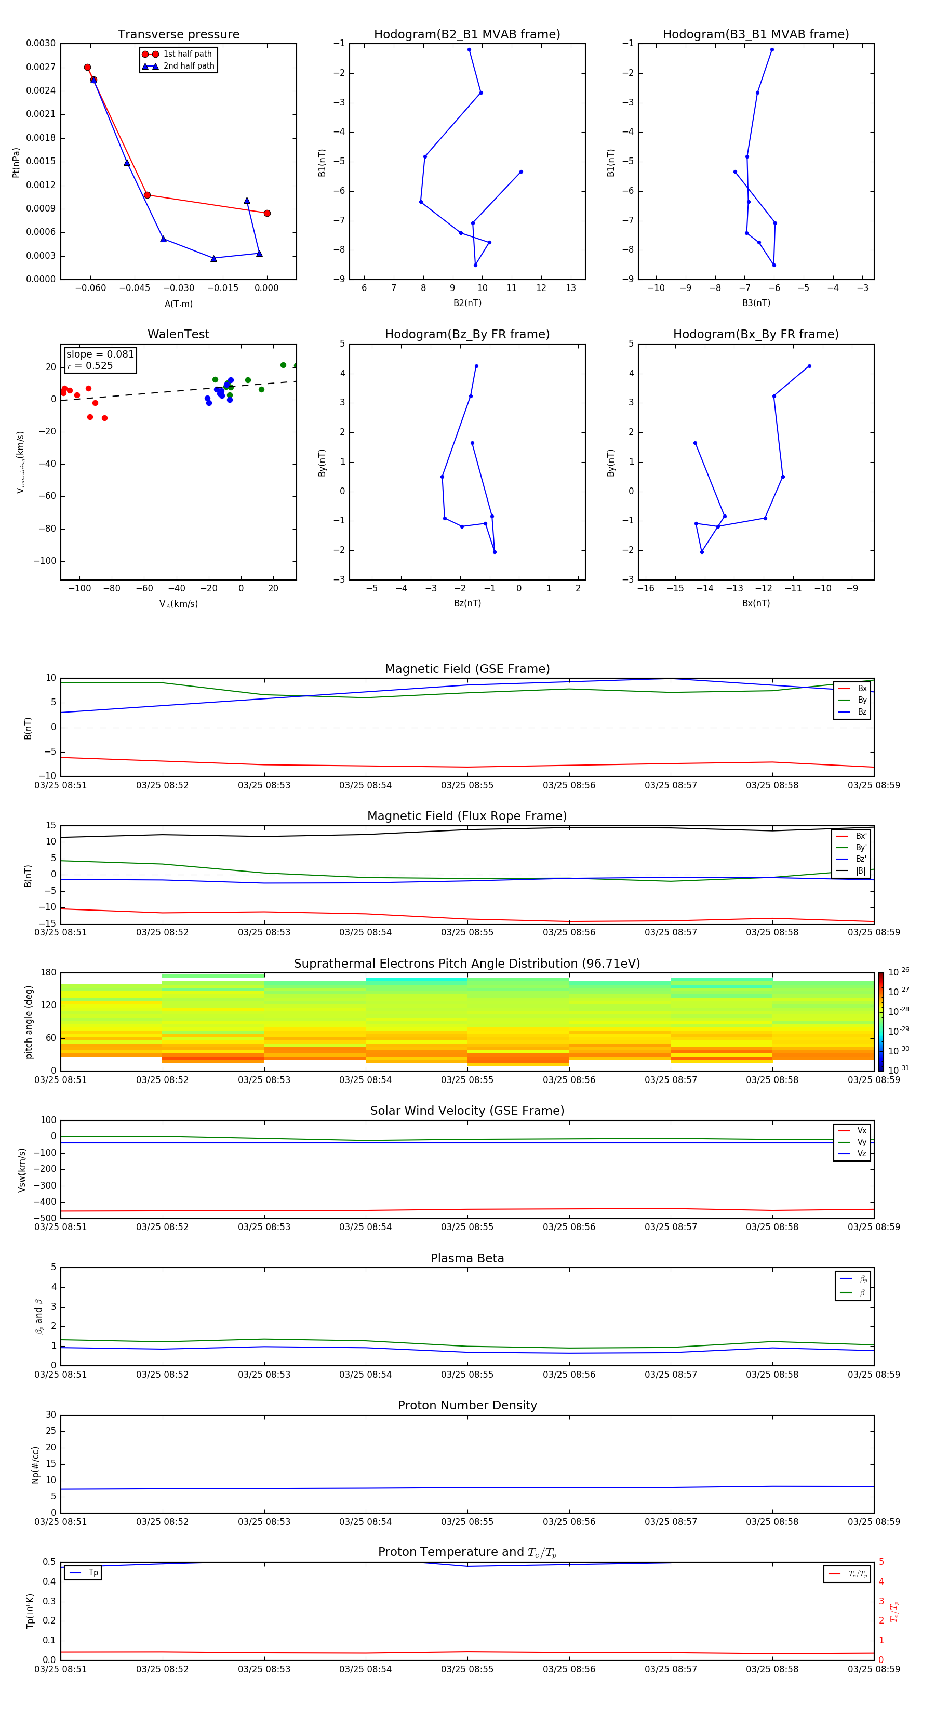Select 'Vz' in the velocity legend
This screenshot has width=935, height=1715.
click(x=852, y=1154)
